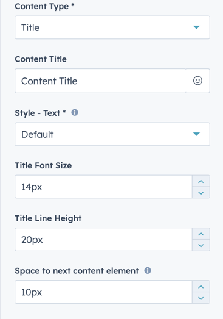Viewport: 223px width, 319px height.
Task: Decrease the Space to next content element value
Action: 201,298
